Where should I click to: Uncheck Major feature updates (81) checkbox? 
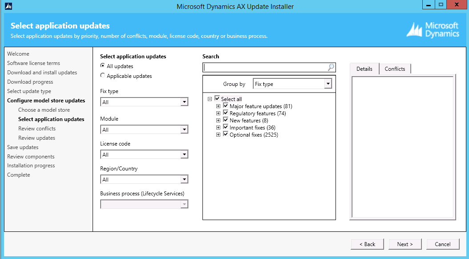coord(226,105)
